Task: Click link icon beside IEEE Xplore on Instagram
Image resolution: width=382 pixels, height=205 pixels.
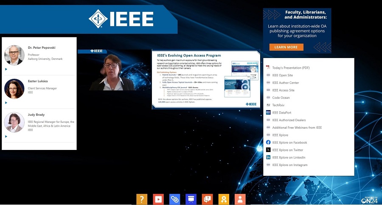Action: pos(268,165)
